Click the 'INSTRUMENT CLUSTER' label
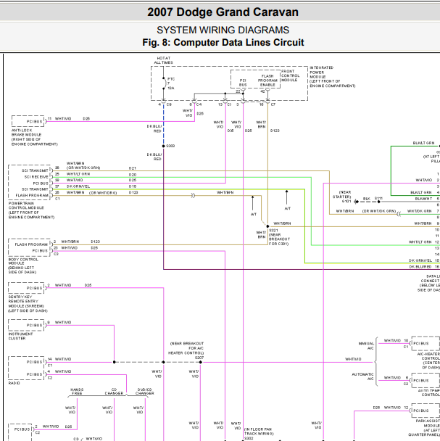Viewport: 440px width, 441px height. (20, 336)
